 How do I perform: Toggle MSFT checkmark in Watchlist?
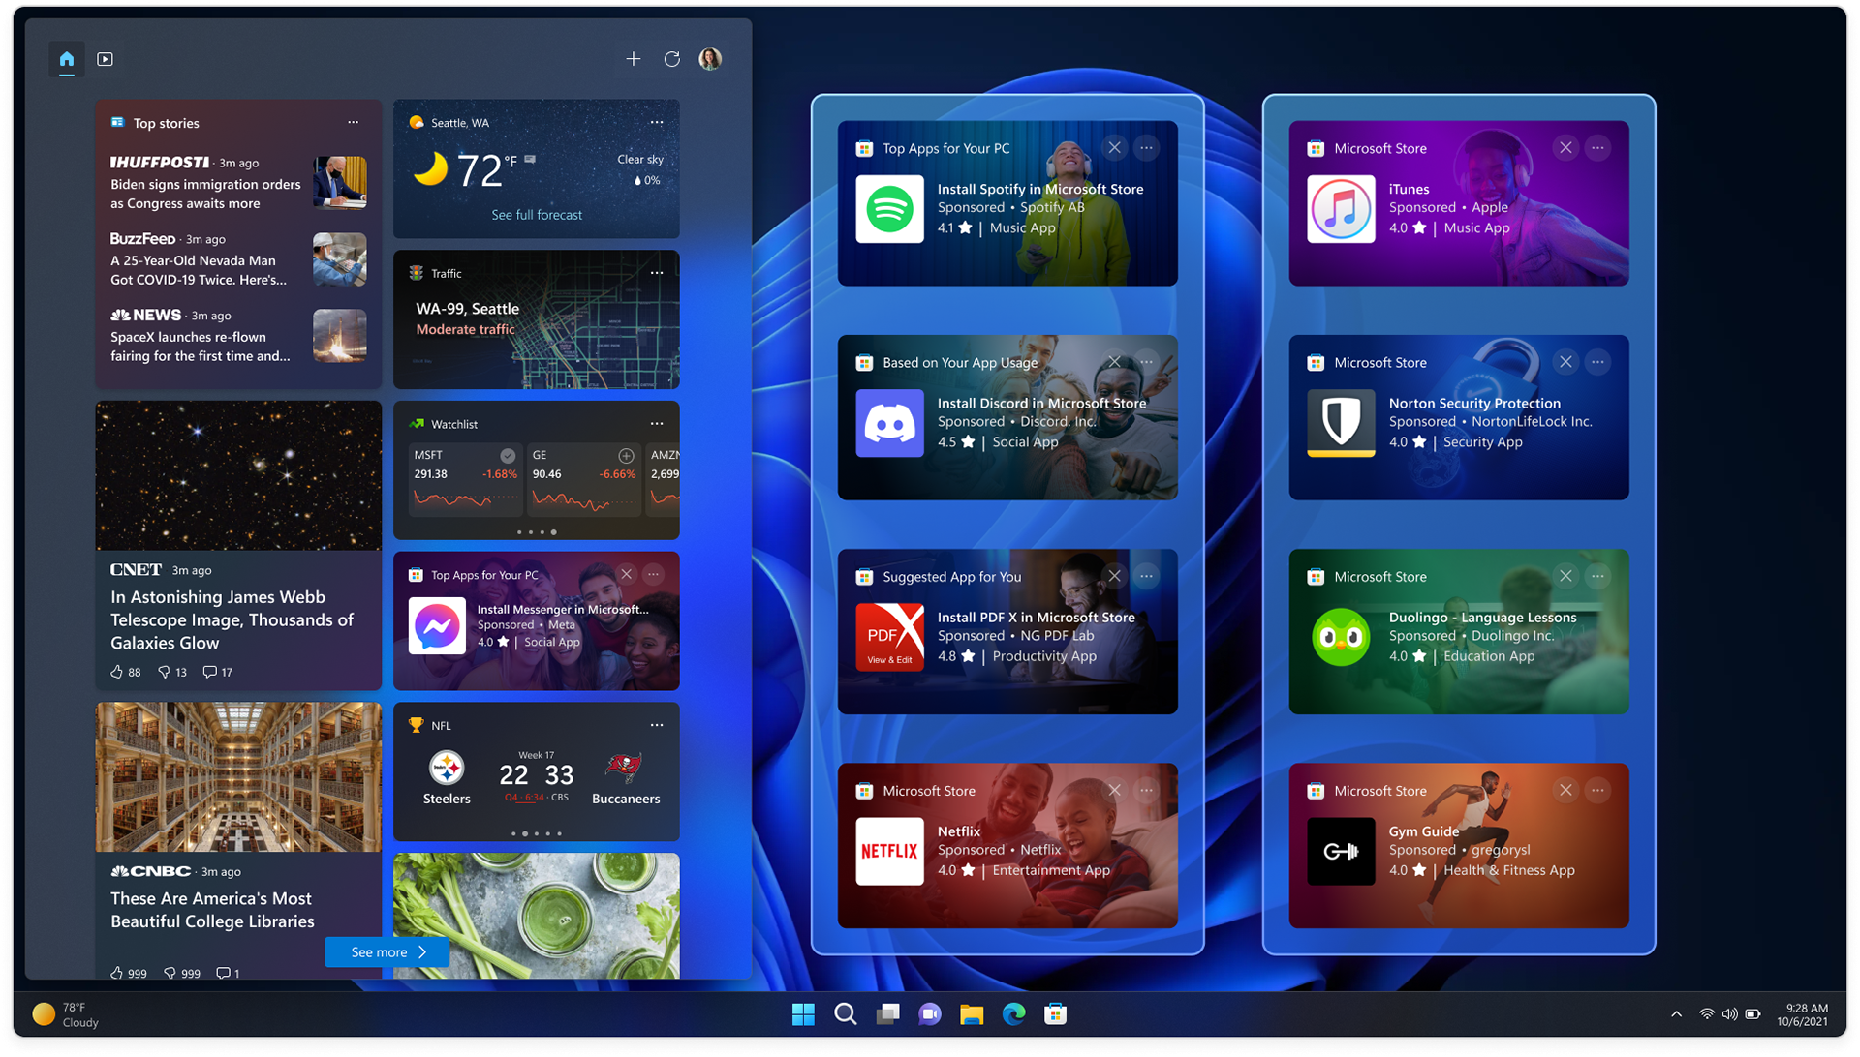[508, 455]
